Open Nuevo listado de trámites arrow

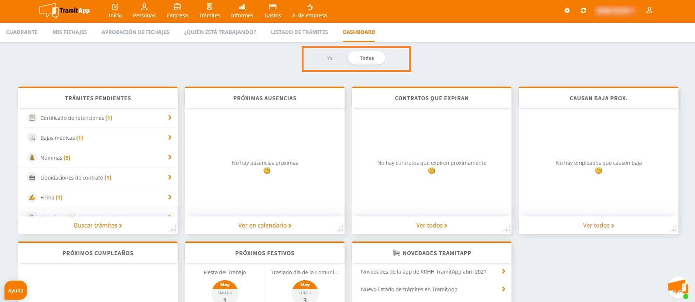click(504, 289)
